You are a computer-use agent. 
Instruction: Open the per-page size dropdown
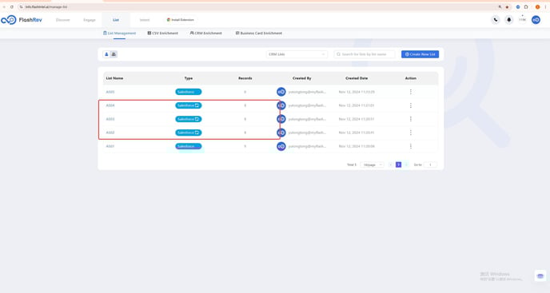pos(373,164)
